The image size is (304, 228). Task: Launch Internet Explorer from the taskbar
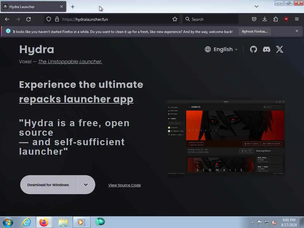[26, 222]
